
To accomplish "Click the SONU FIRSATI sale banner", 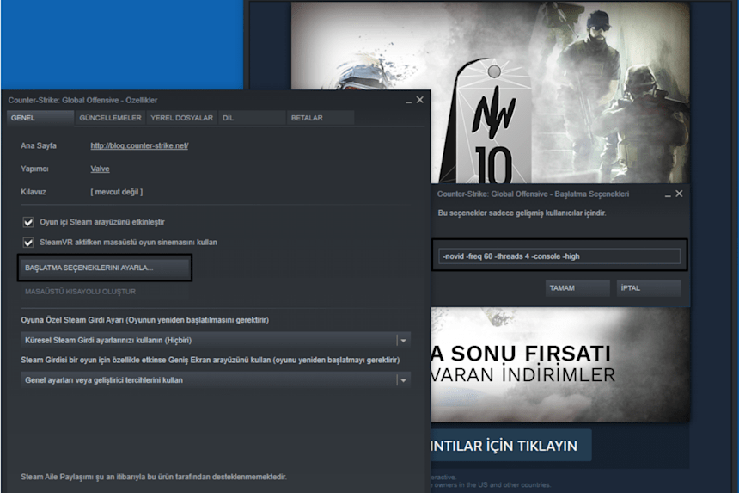I will click(x=560, y=364).
